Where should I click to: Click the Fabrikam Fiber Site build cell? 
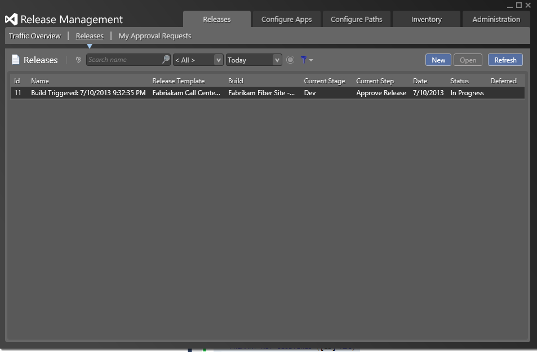click(261, 93)
